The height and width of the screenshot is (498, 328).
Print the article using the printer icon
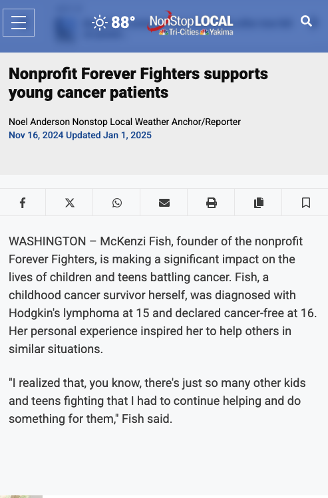(x=212, y=203)
